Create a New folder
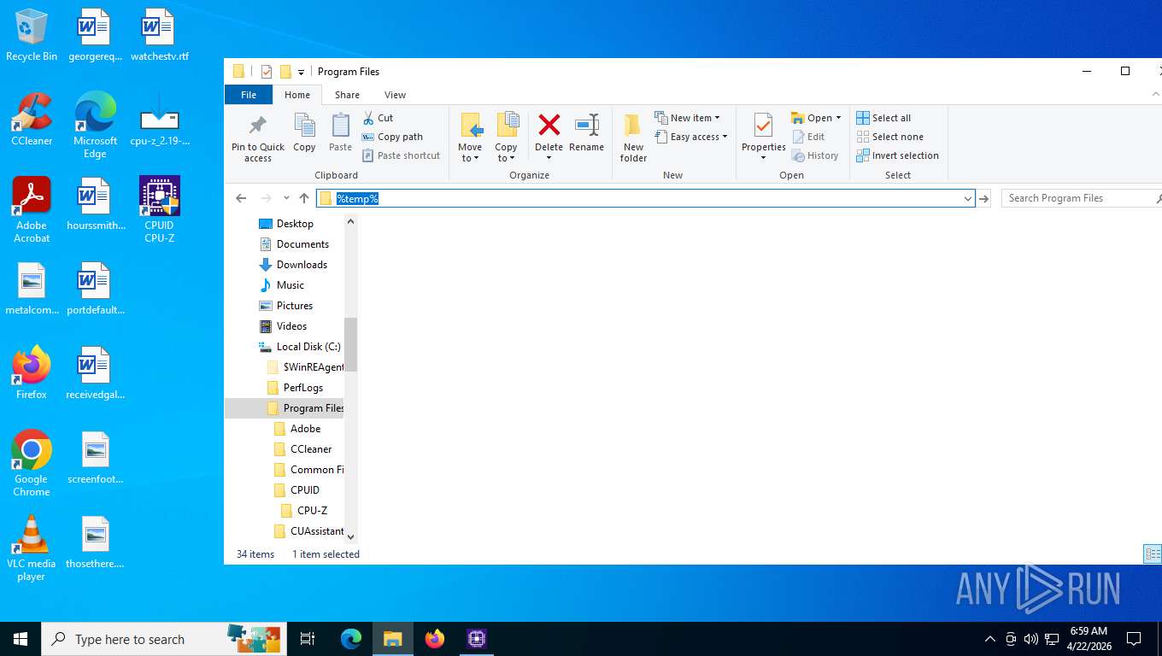Screen dimensions: 1162x656 pyautogui.click(x=633, y=138)
